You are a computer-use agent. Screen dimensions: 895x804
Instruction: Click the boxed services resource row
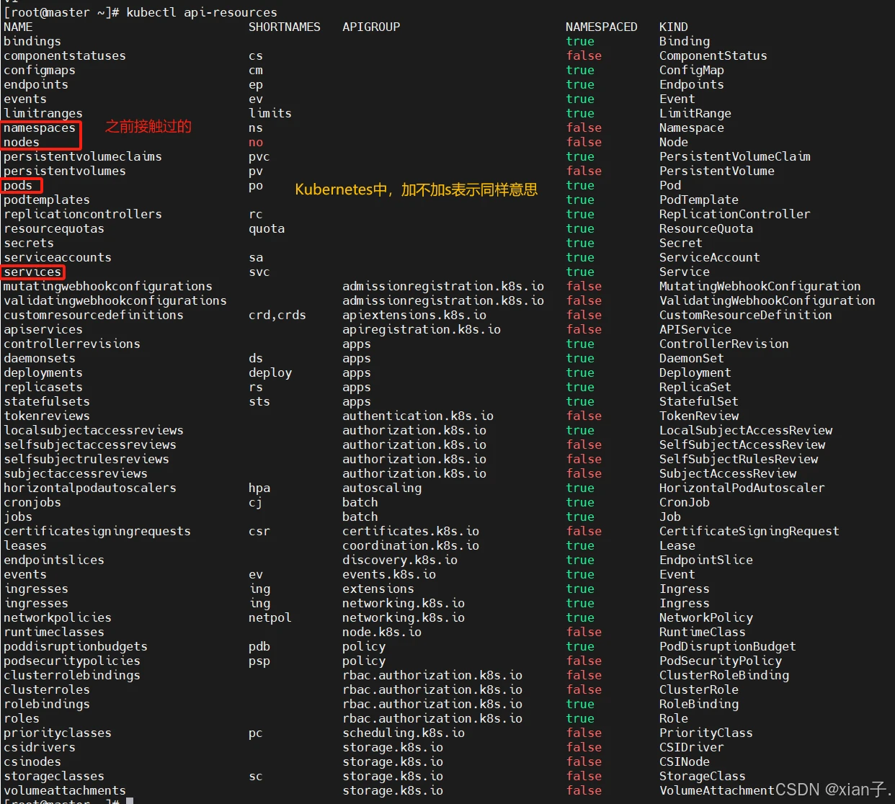pos(32,272)
